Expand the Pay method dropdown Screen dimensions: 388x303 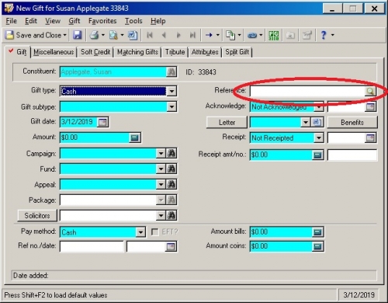[140, 232]
